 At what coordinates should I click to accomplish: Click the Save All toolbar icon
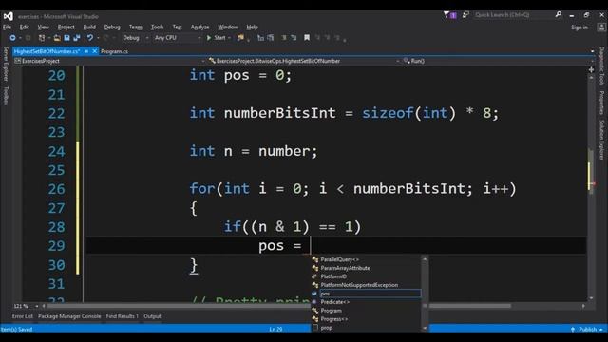pyautogui.click(x=77, y=38)
